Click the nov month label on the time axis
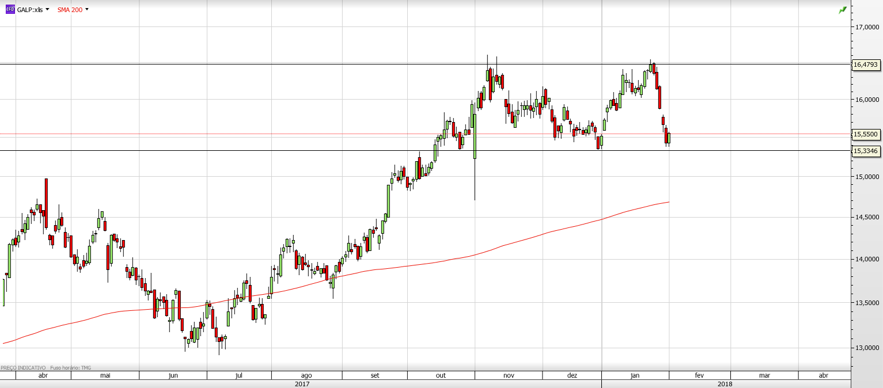The width and height of the screenshot is (883, 388). tap(509, 375)
